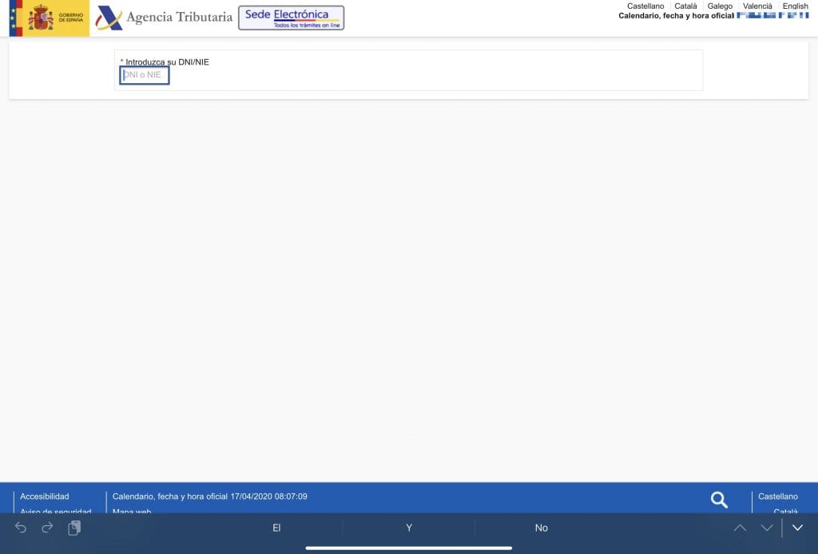This screenshot has width=818, height=554.
Task: Choose the "No" keyboard suggestion
Action: click(x=541, y=528)
